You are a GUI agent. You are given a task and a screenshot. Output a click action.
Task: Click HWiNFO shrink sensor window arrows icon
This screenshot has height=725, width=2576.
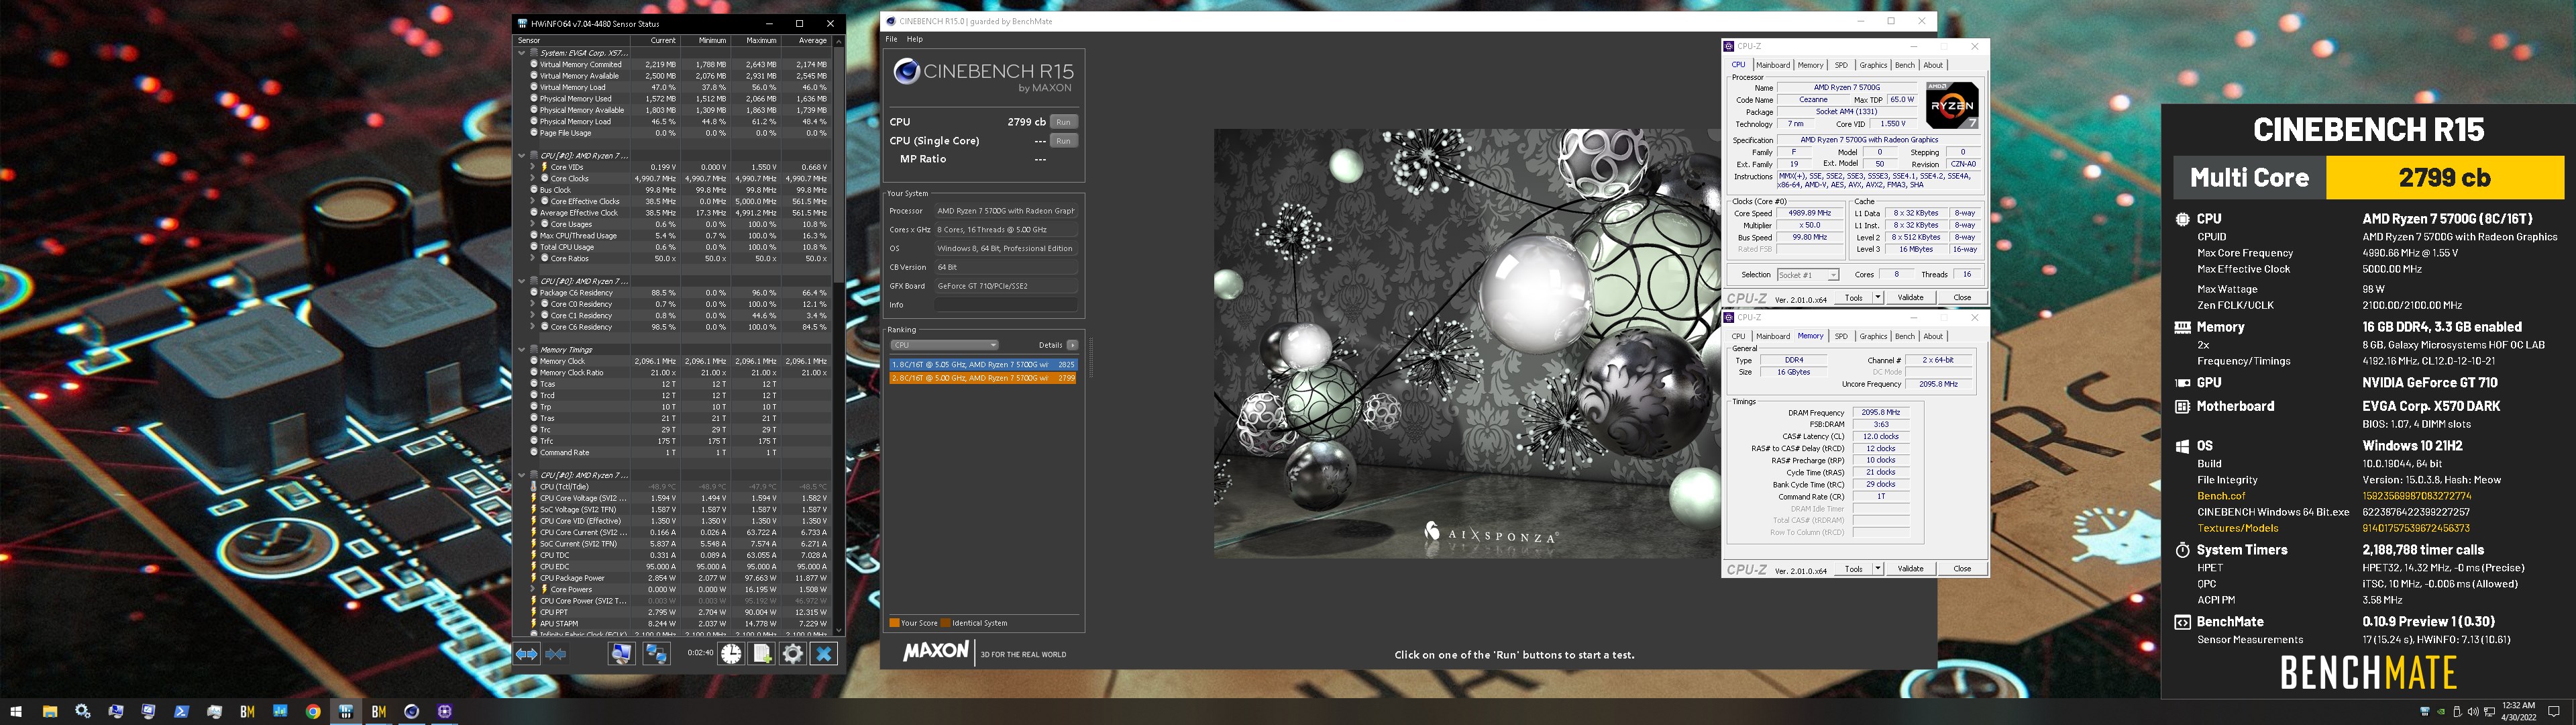pos(556,654)
